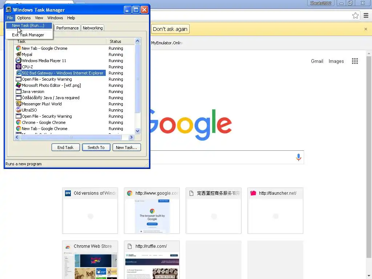Click the Internet Explorer icon for 502 Bad Gateway
The image size is (372, 279).
19,73
